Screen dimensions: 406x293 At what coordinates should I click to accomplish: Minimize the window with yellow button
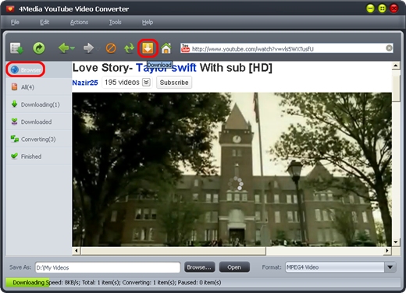click(x=370, y=9)
